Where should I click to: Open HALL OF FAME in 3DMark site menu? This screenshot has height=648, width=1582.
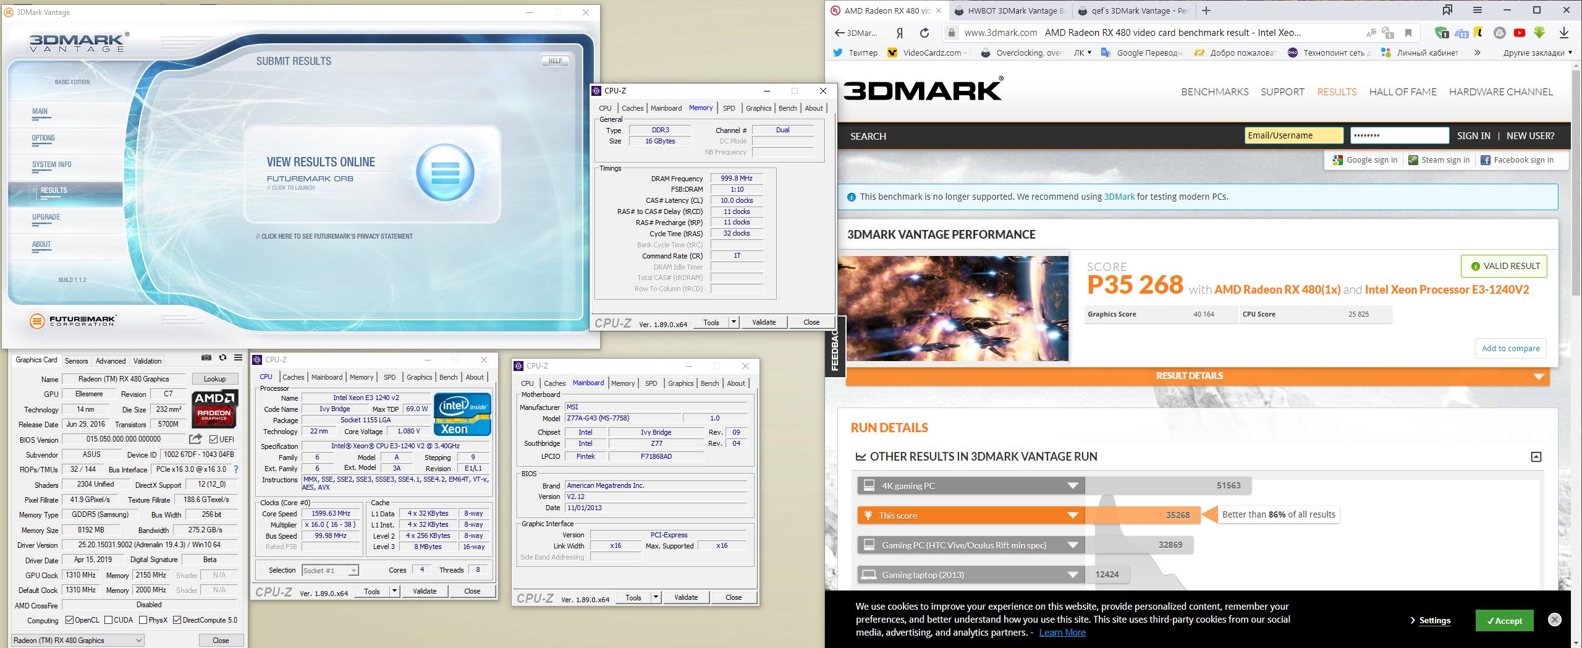point(1403,92)
